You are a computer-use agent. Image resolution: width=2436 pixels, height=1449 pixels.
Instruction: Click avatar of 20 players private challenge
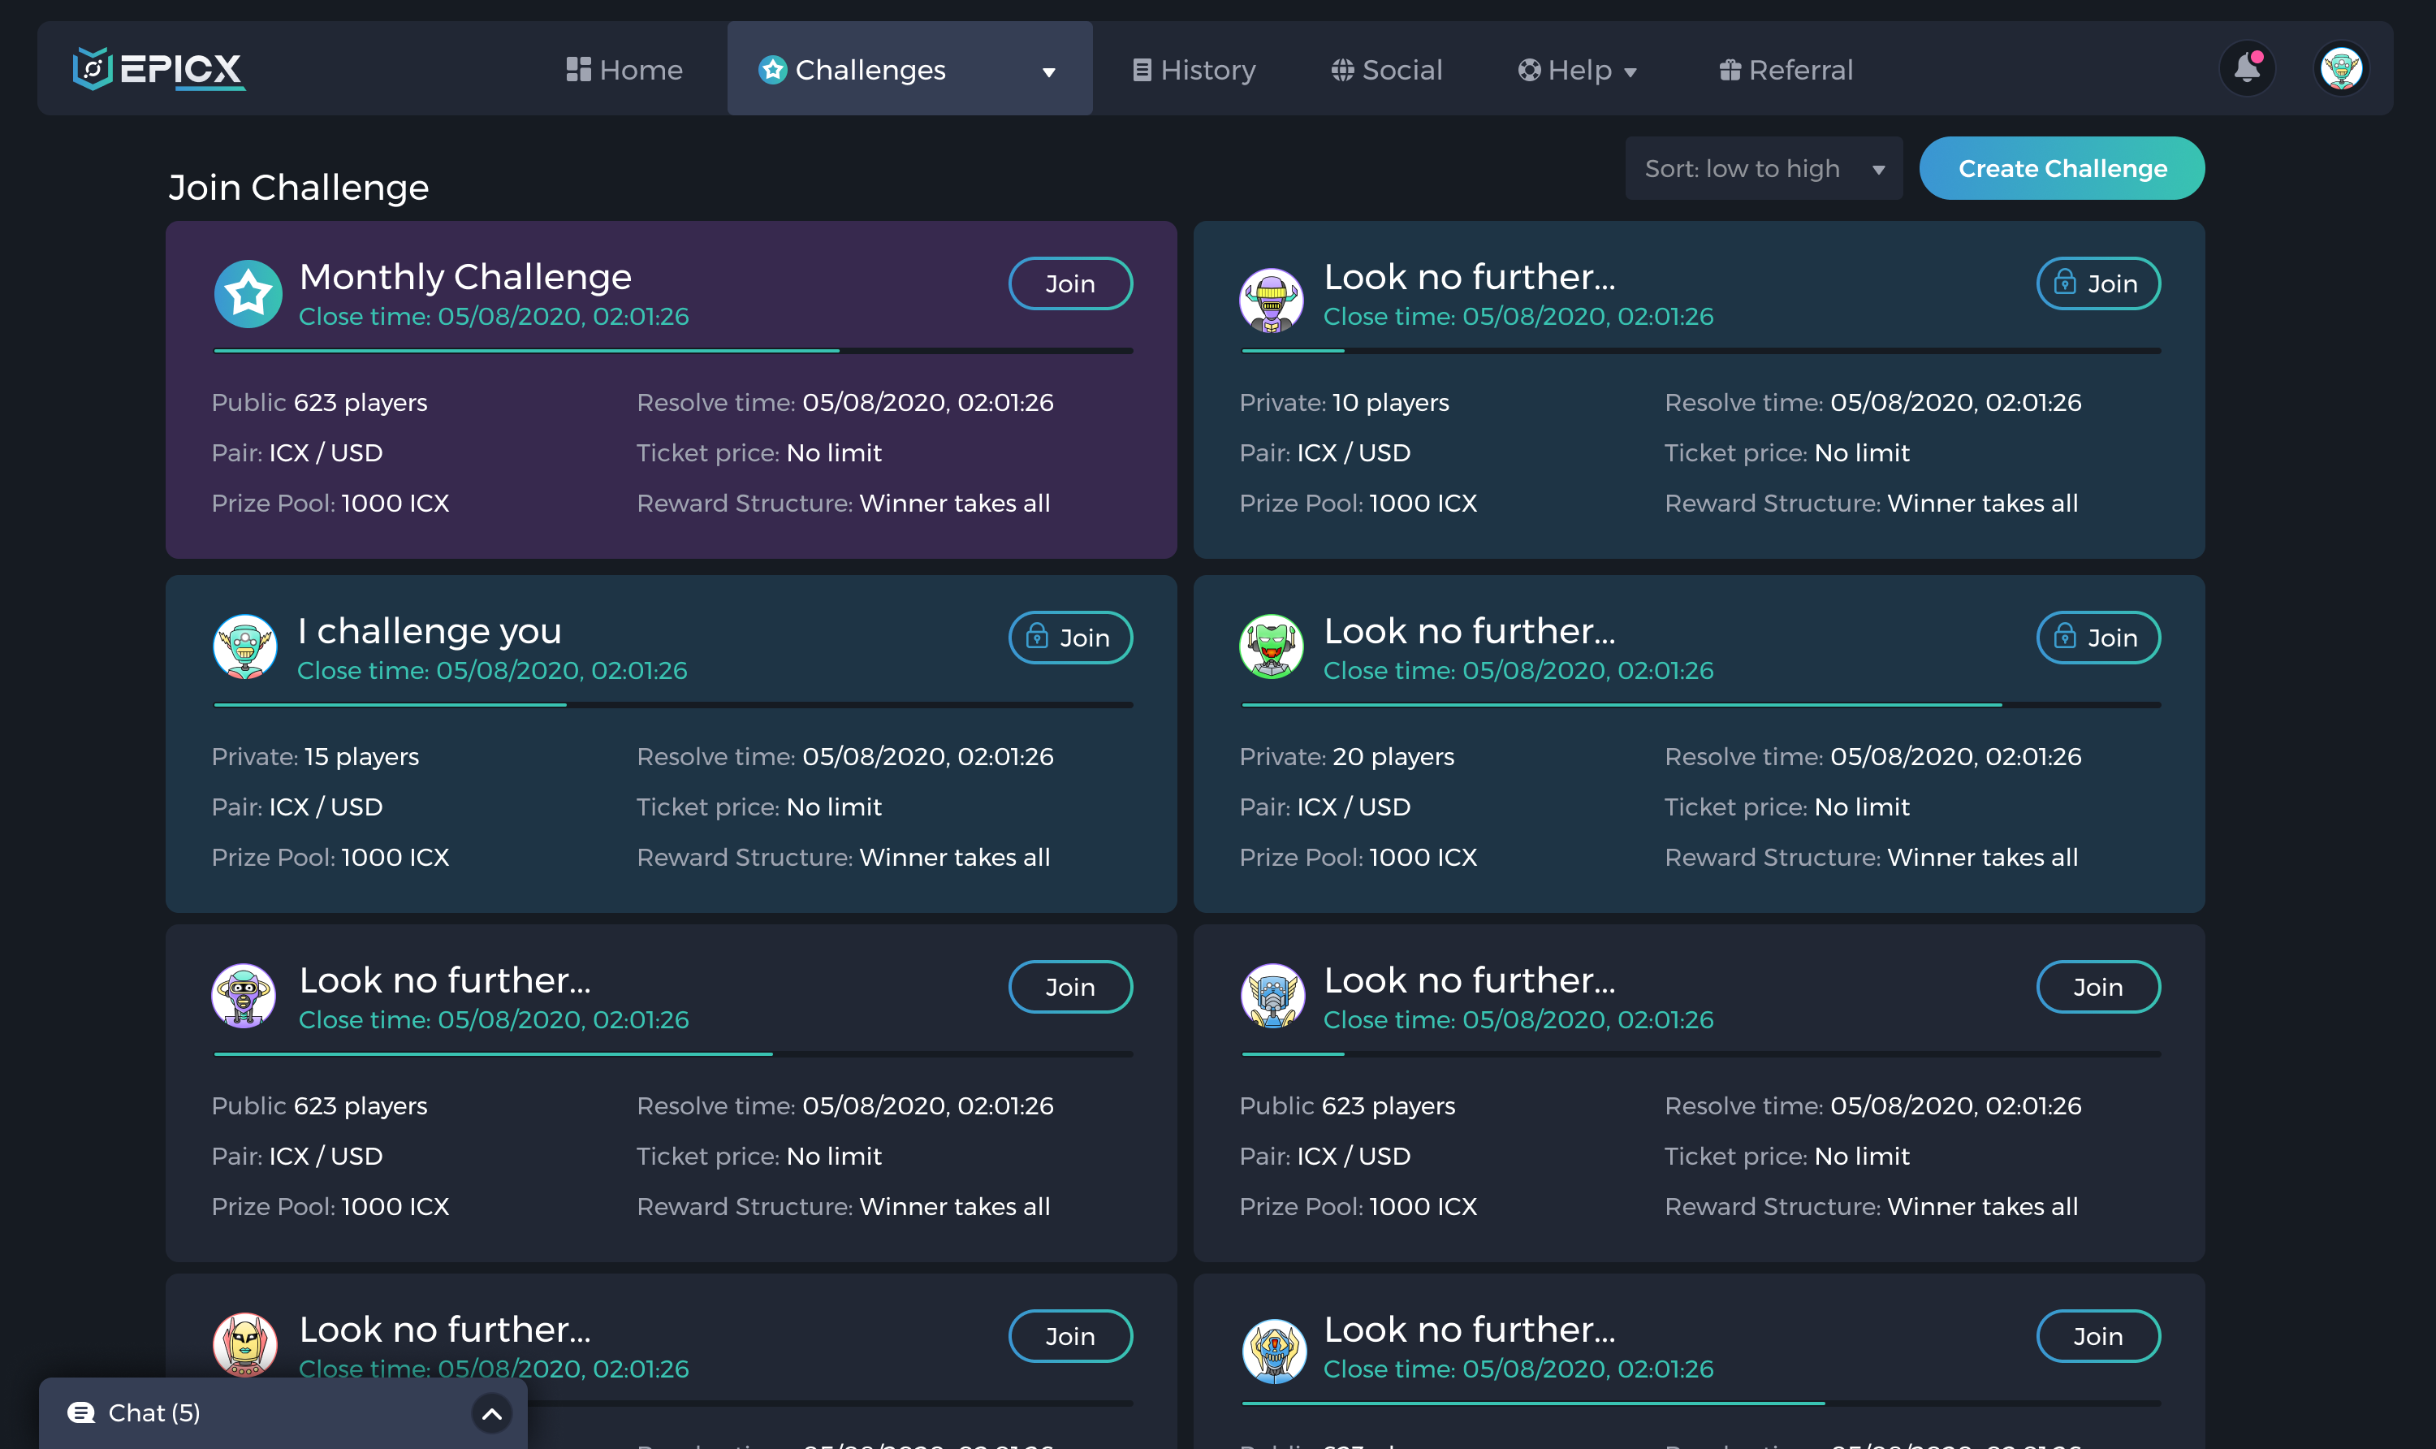pyautogui.click(x=1272, y=647)
